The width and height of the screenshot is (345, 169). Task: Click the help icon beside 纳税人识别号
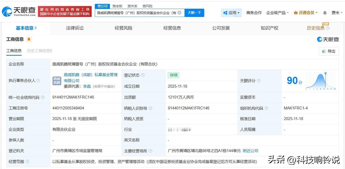click(x=150, y=108)
